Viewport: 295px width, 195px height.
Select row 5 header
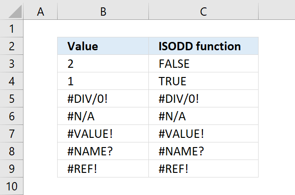(x=12, y=99)
